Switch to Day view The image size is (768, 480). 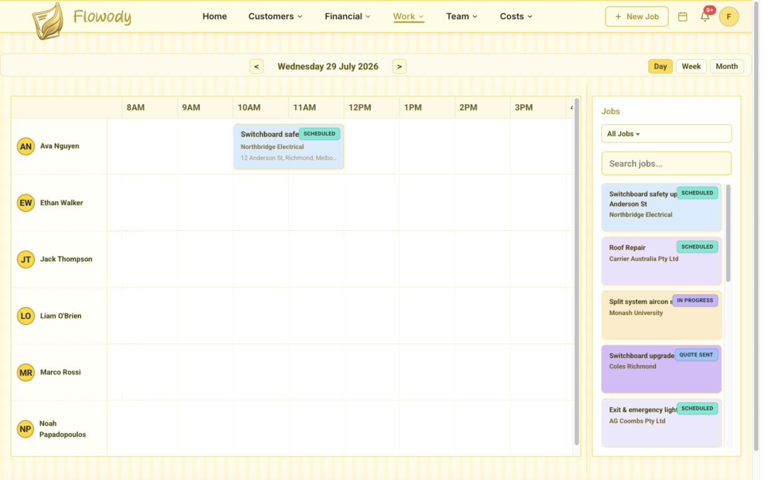click(660, 66)
